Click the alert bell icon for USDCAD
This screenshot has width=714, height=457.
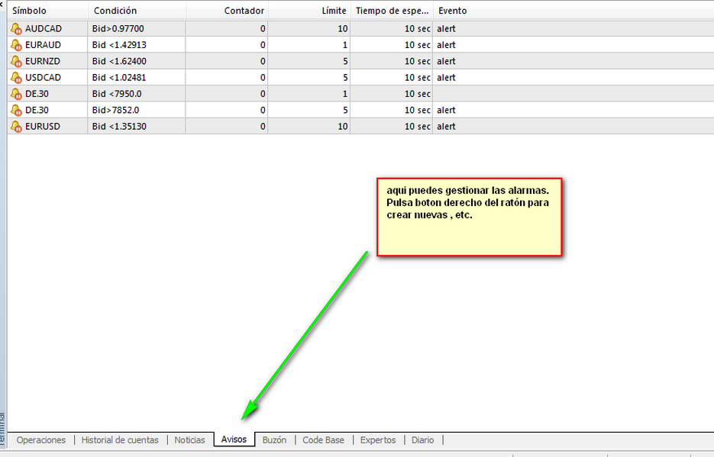(x=16, y=78)
